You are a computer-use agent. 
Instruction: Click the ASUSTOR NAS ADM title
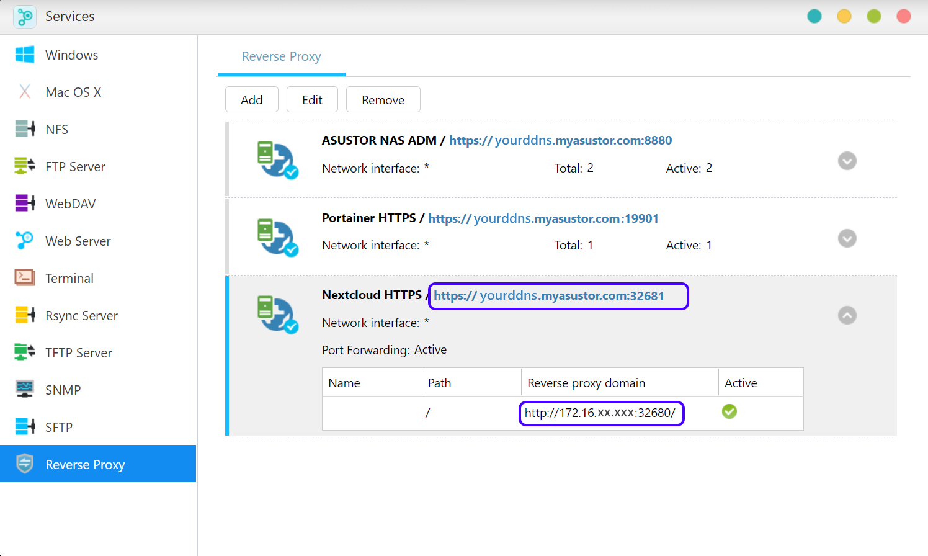[x=379, y=140]
